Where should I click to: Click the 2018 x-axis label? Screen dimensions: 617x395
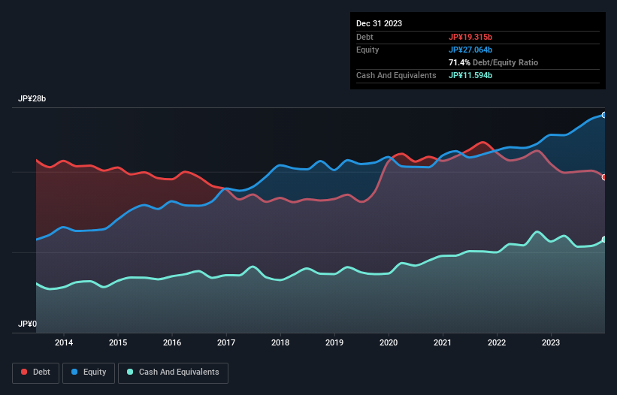click(280, 342)
